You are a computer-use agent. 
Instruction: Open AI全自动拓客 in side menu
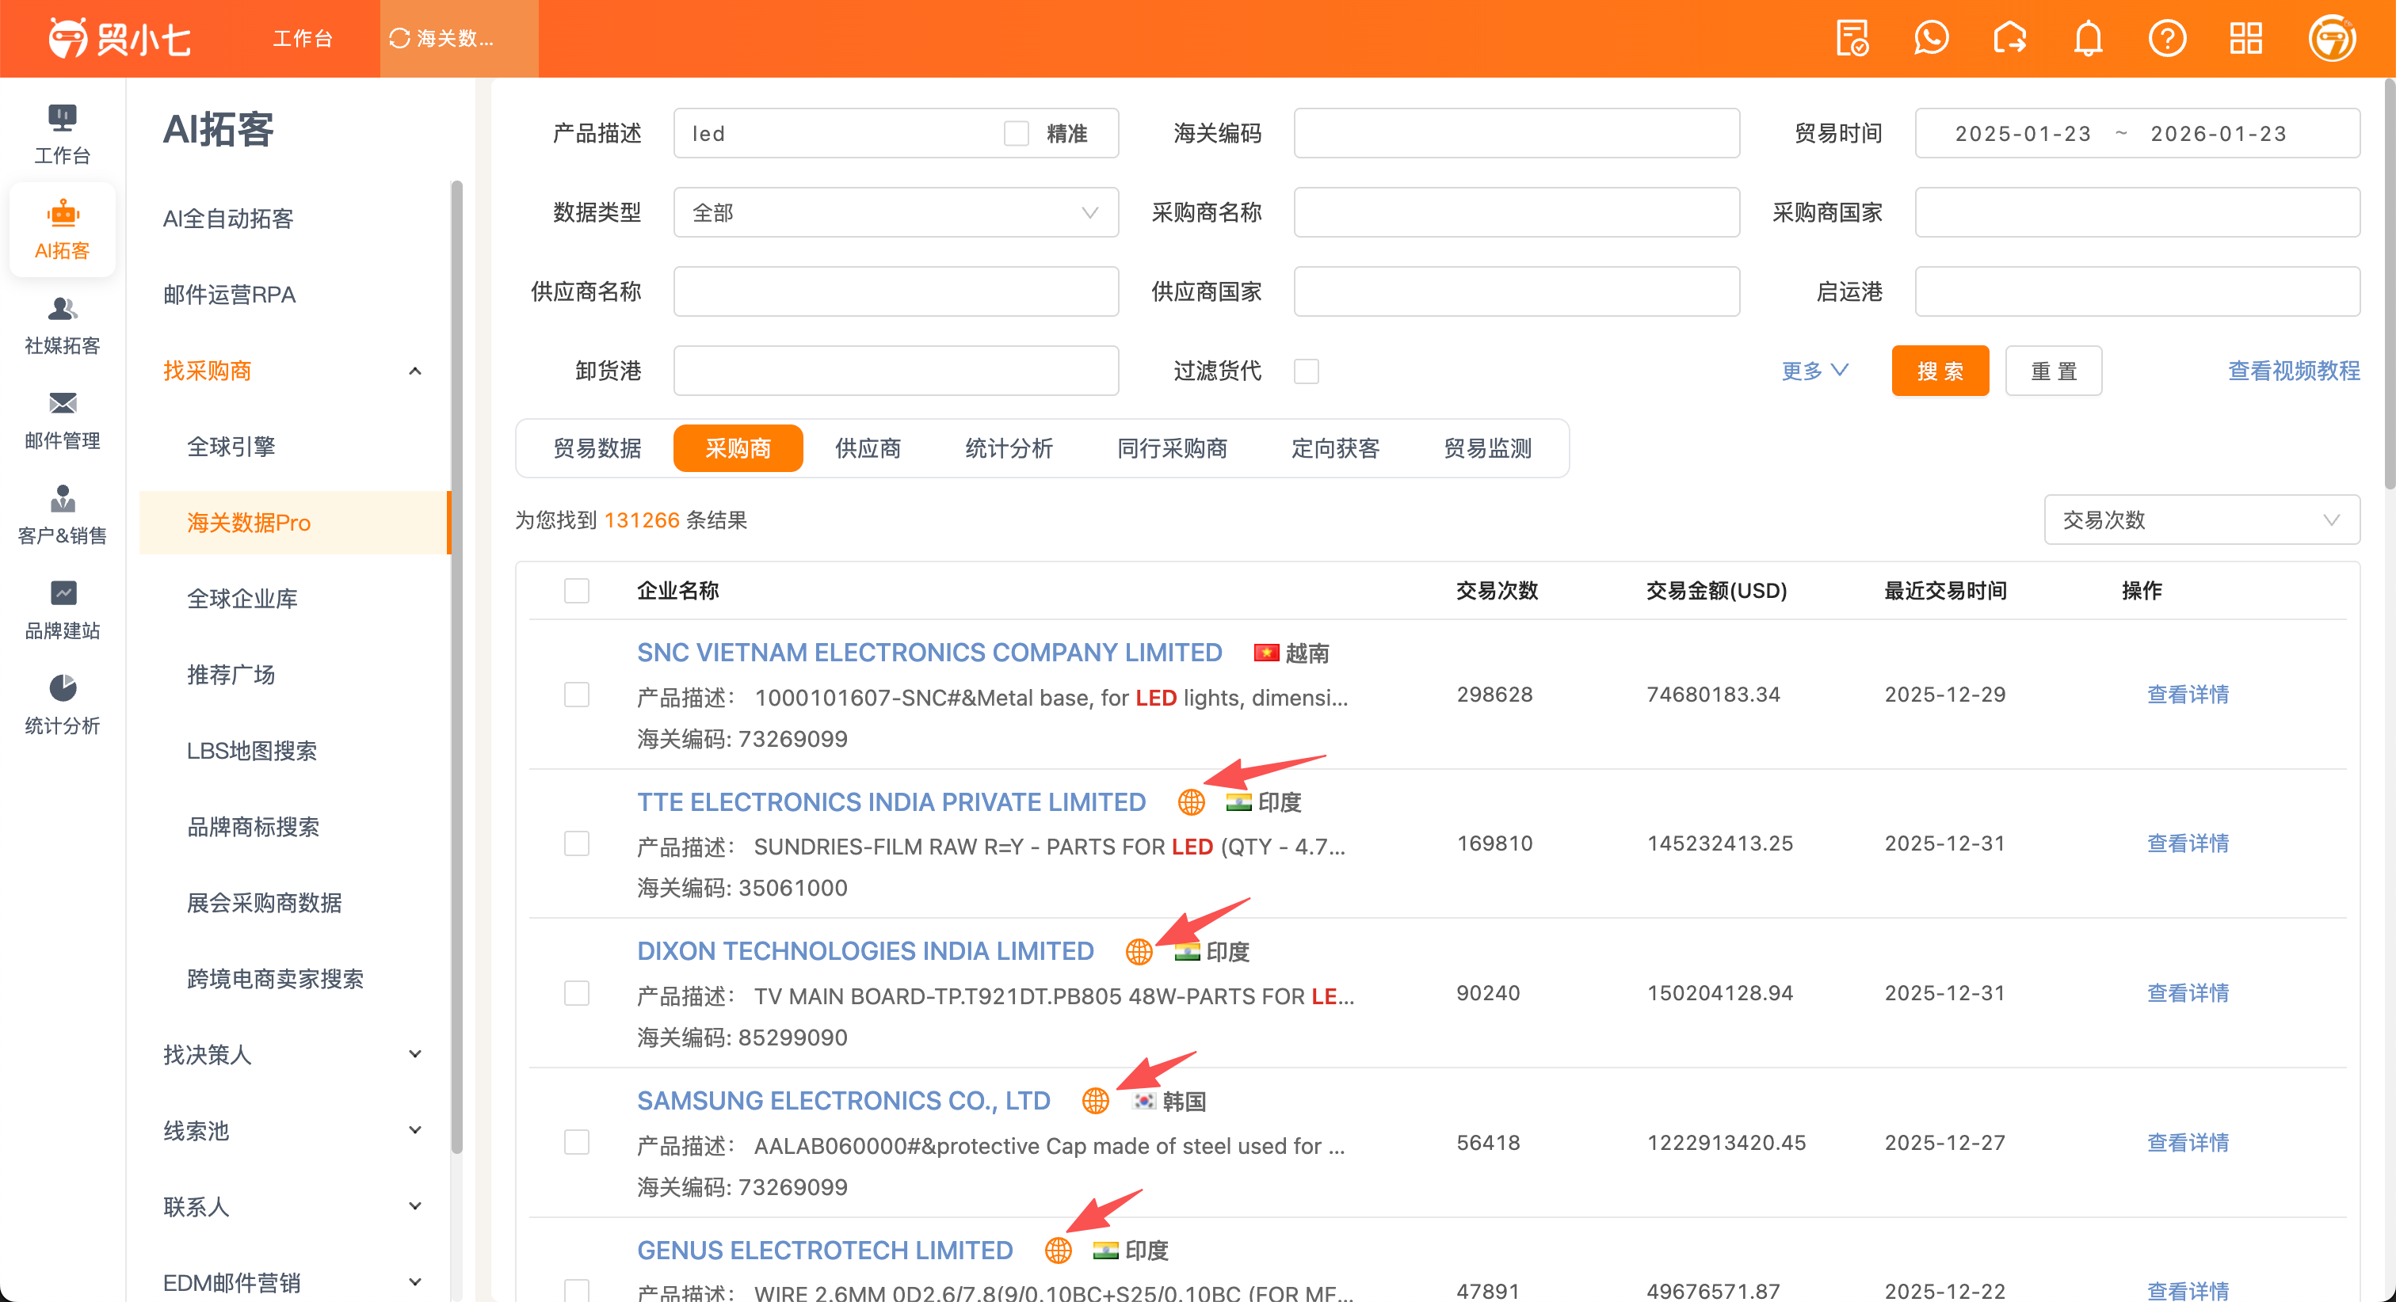[228, 219]
